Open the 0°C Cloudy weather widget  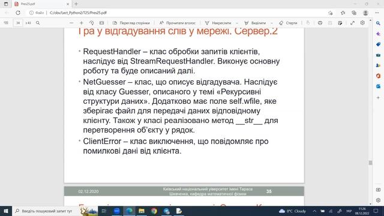[292, 211]
